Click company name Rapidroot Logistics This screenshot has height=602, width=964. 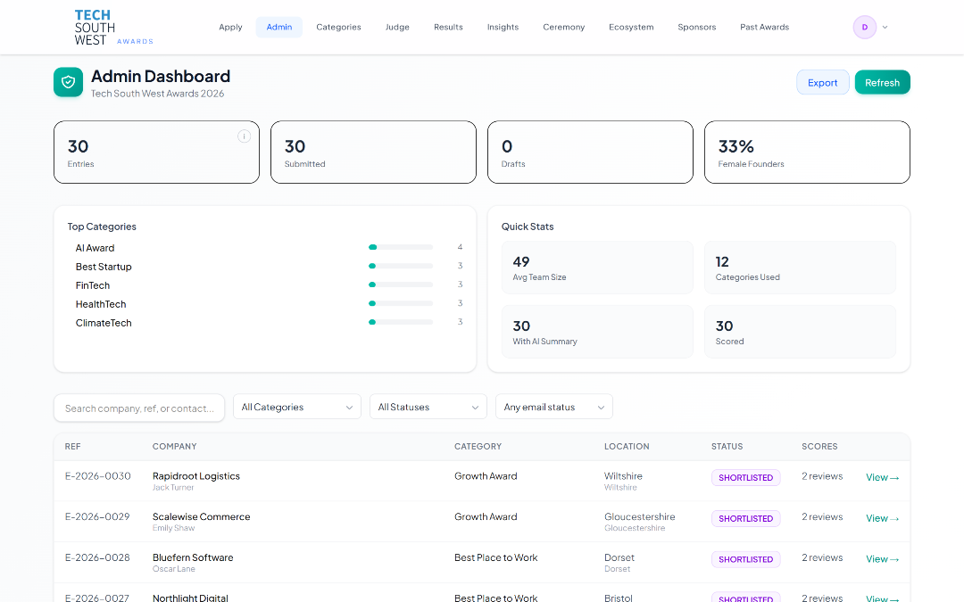pyautogui.click(x=196, y=476)
